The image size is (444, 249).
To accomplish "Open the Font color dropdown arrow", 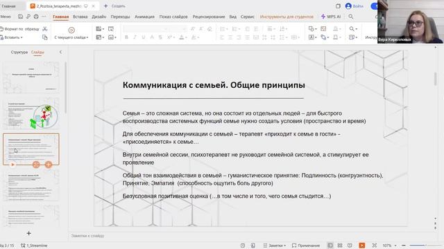I will tap(186, 37).
